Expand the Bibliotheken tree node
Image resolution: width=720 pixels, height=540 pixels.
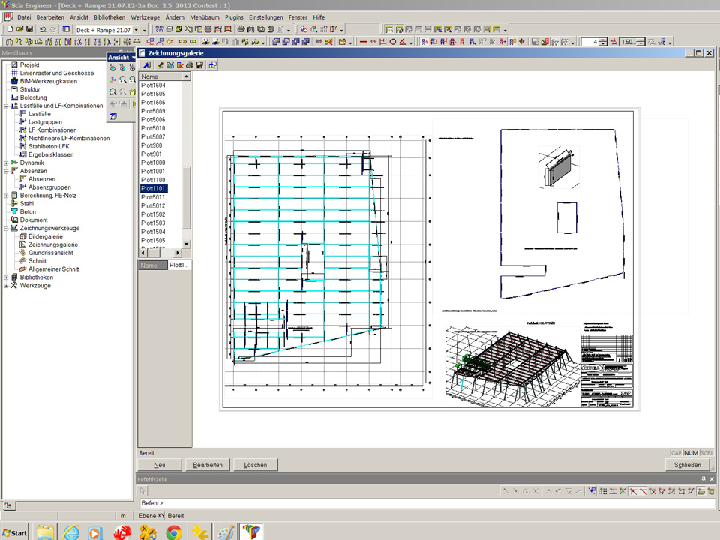[6, 277]
